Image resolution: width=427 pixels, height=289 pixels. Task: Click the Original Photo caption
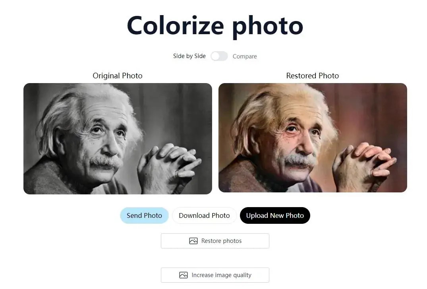click(118, 76)
